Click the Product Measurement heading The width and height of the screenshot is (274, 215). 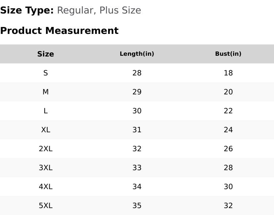[59, 31]
